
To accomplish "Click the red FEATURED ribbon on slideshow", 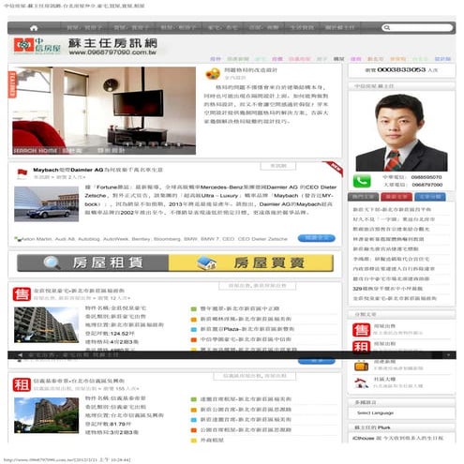I will (12, 84).
